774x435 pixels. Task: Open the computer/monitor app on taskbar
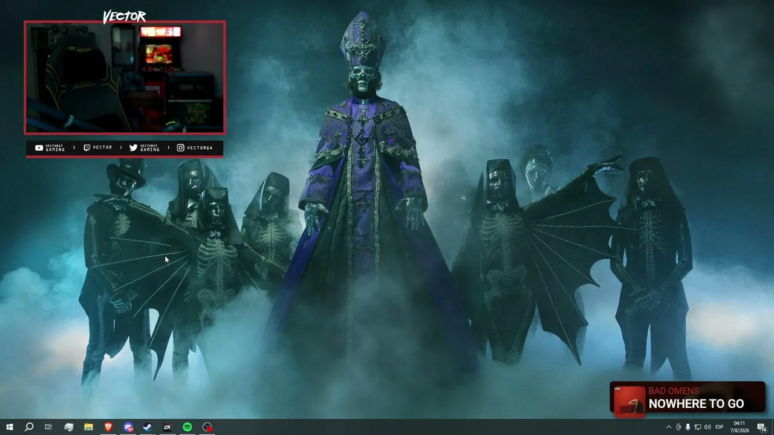(68, 427)
